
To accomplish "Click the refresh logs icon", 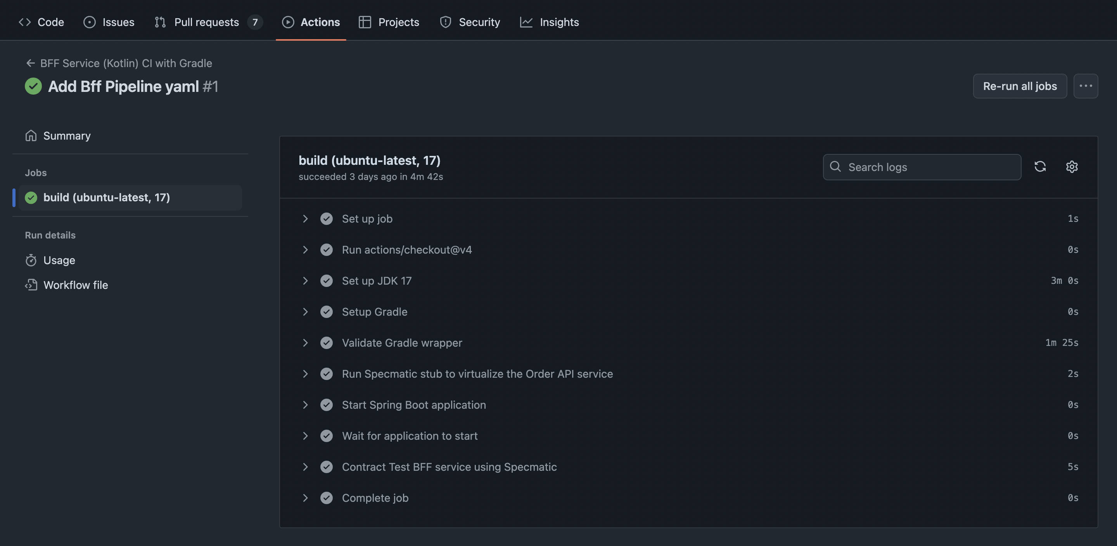I will point(1040,167).
